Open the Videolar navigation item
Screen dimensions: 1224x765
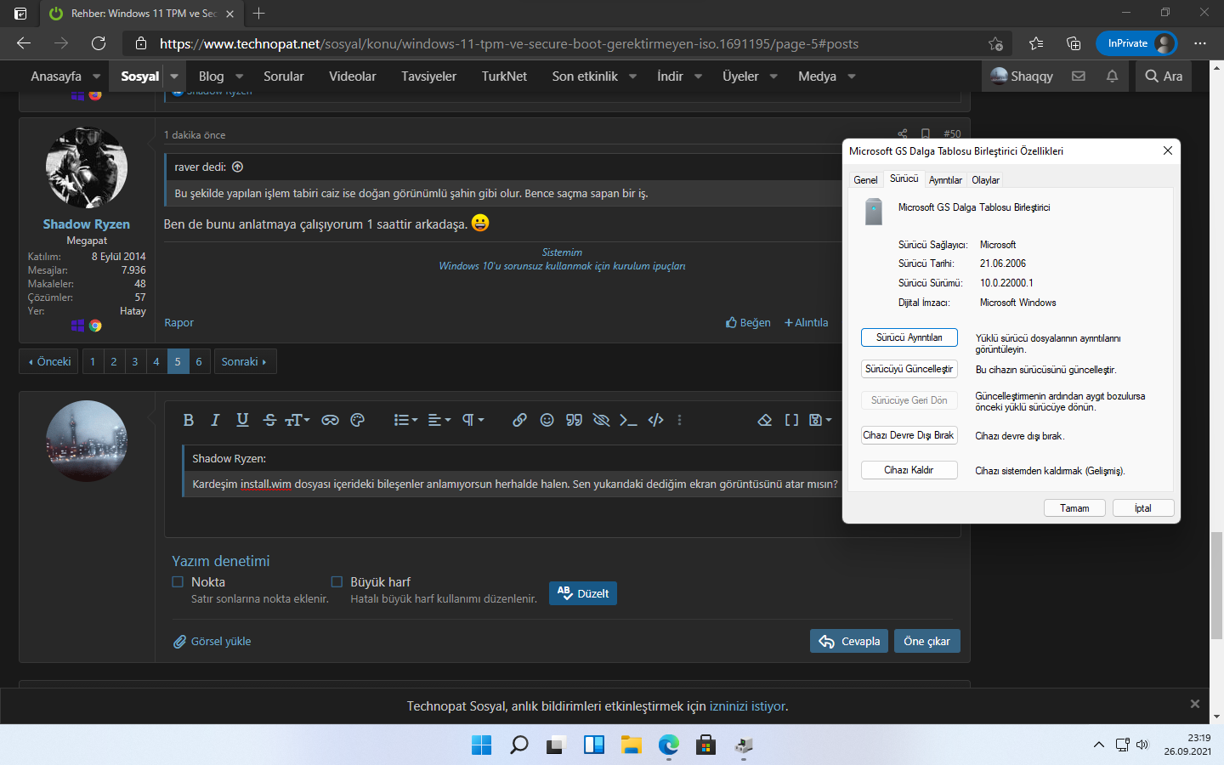353,76
